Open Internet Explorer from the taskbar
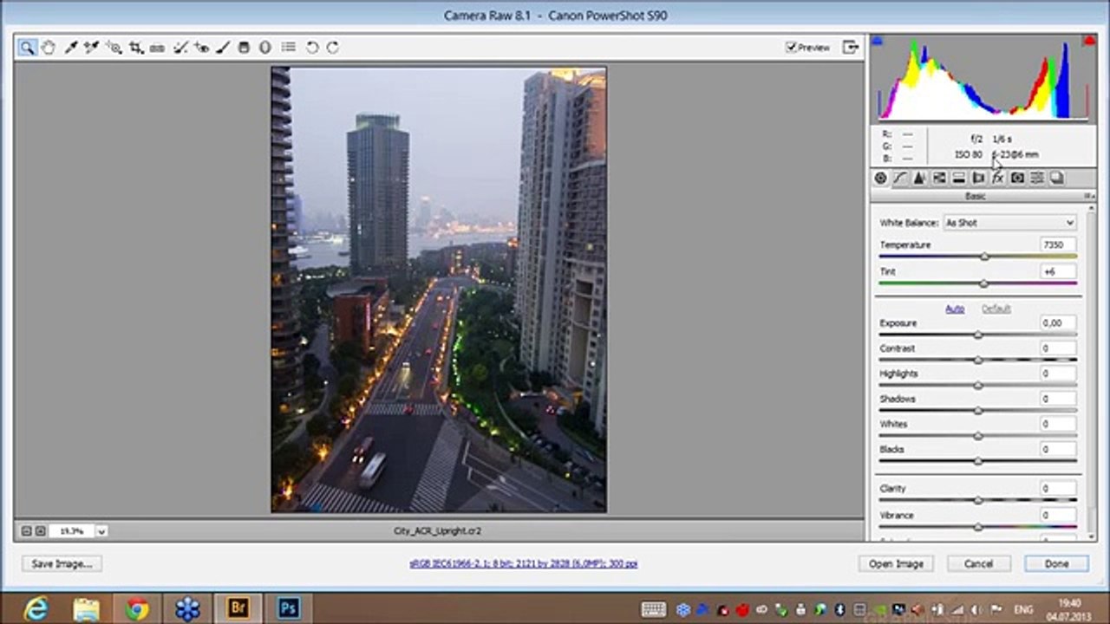 tap(36, 609)
